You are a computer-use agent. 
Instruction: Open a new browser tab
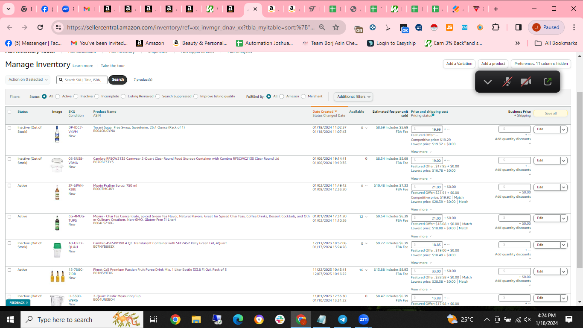pyautogui.click(x=496, y=9)
